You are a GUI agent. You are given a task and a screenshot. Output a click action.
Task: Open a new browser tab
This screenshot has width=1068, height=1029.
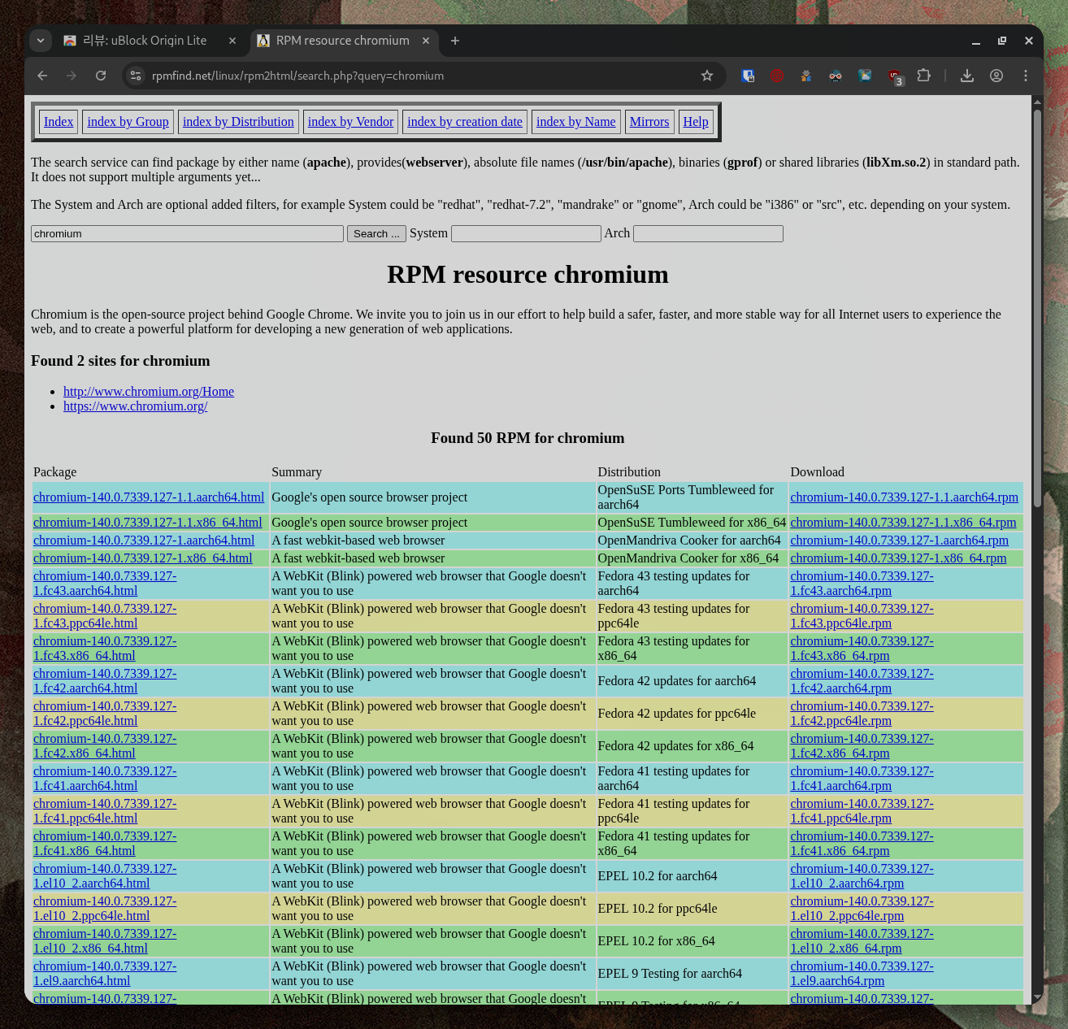tap(455, 41)
